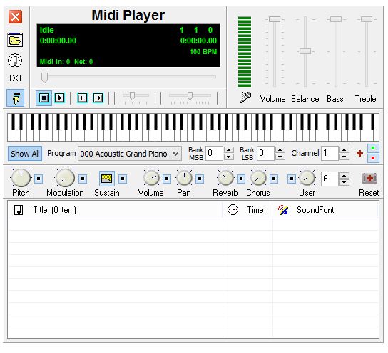Image resolution: width=388 pixels, height=353 pixels.
Task: Skip to the next track arrow
Action: pos(98,98)
